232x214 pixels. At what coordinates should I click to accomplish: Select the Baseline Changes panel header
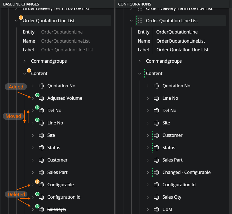point(21,4)
